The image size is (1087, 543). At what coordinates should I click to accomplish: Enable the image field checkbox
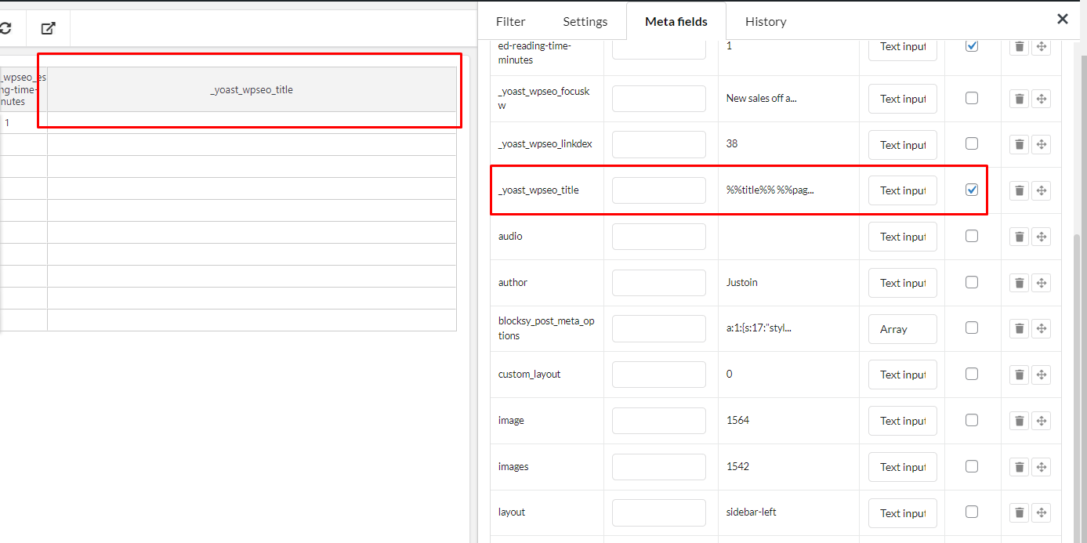tap(972, 420)
